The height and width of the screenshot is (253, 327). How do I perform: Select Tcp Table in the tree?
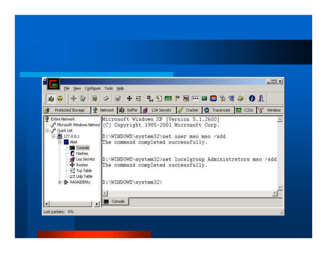[84, 171]
